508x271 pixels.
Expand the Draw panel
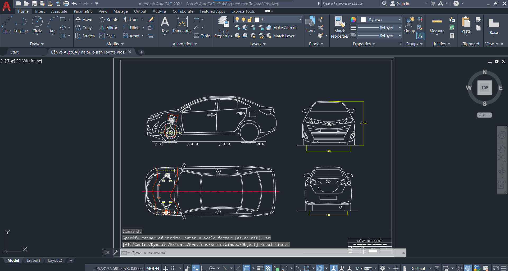pyautogui.click(x=37, y=44)
